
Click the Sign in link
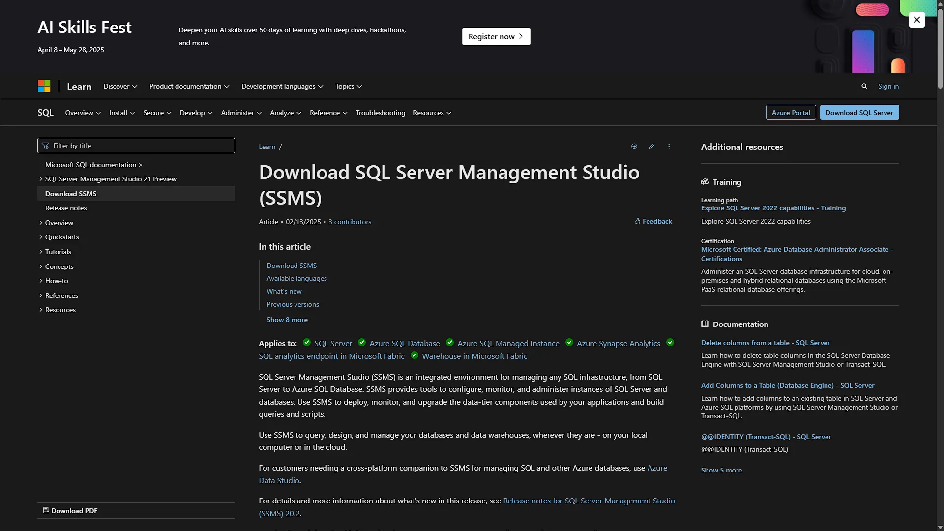[x=888, y=86]
